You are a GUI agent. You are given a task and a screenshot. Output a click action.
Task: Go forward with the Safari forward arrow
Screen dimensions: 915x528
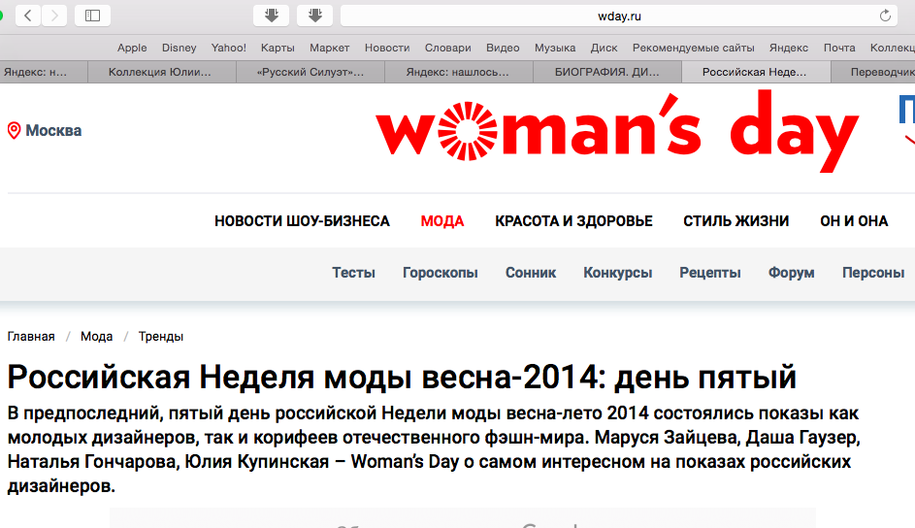(x=54, y=16)
